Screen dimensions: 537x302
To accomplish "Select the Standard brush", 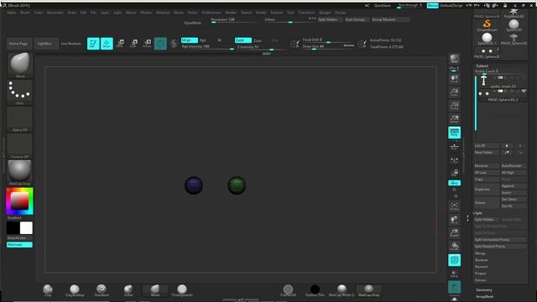I will point(102,290).
